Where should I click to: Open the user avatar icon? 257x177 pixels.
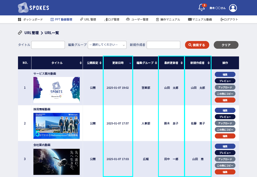click(233, 8)
